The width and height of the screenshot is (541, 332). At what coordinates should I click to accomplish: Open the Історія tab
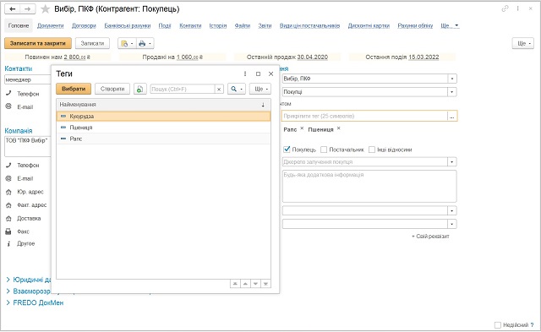point(218,25)
